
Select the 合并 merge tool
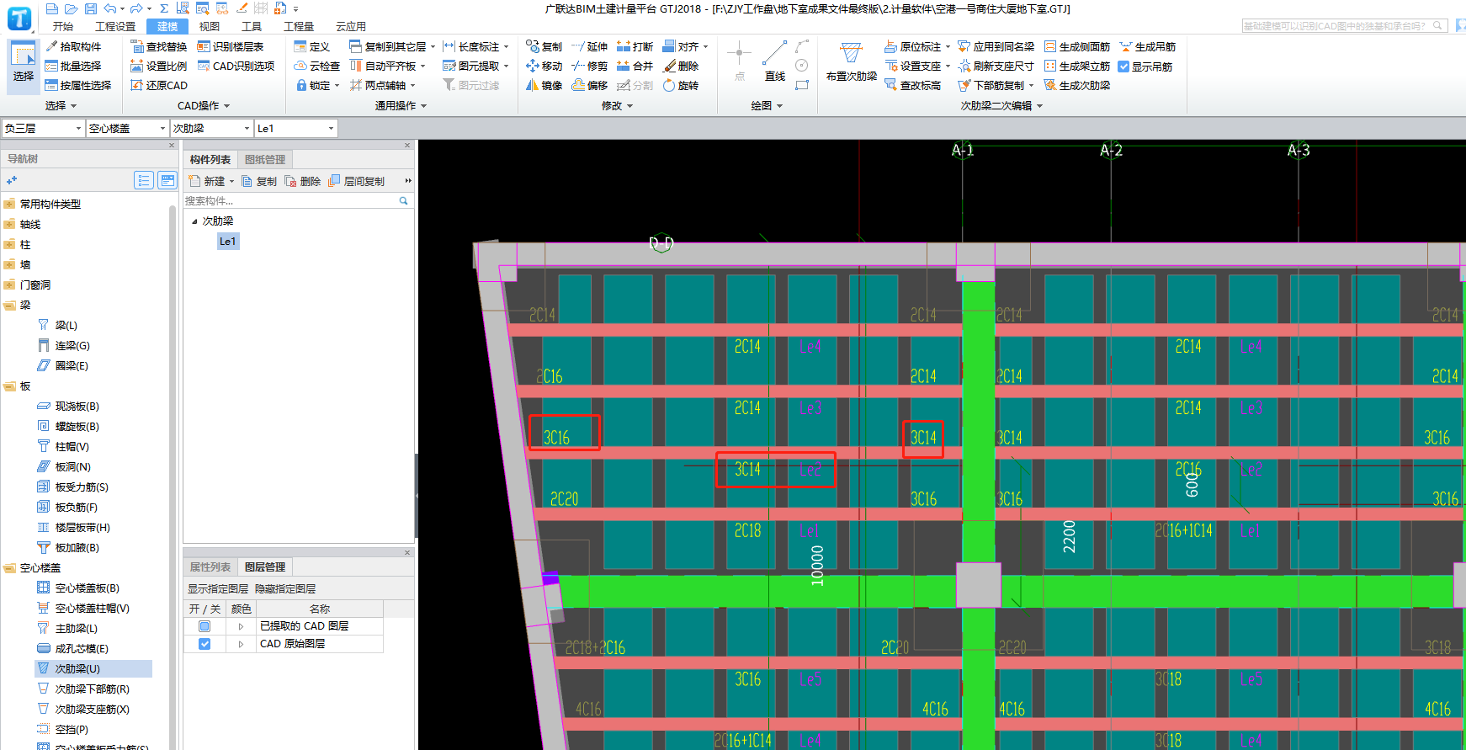pos(635,66)
